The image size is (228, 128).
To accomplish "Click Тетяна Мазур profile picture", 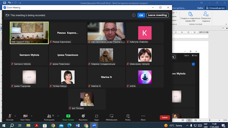I will [68, 77].
